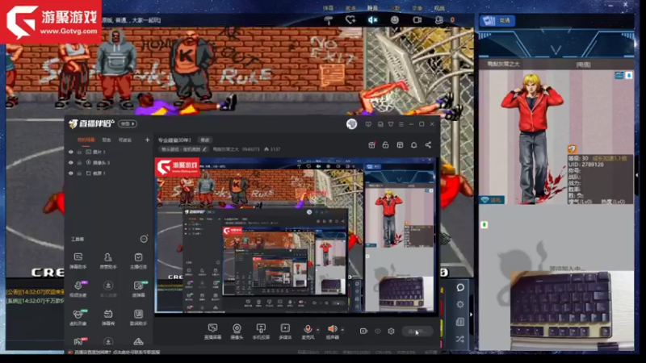
Task: Mute the 麦克风 microphone
Action: 308,332
